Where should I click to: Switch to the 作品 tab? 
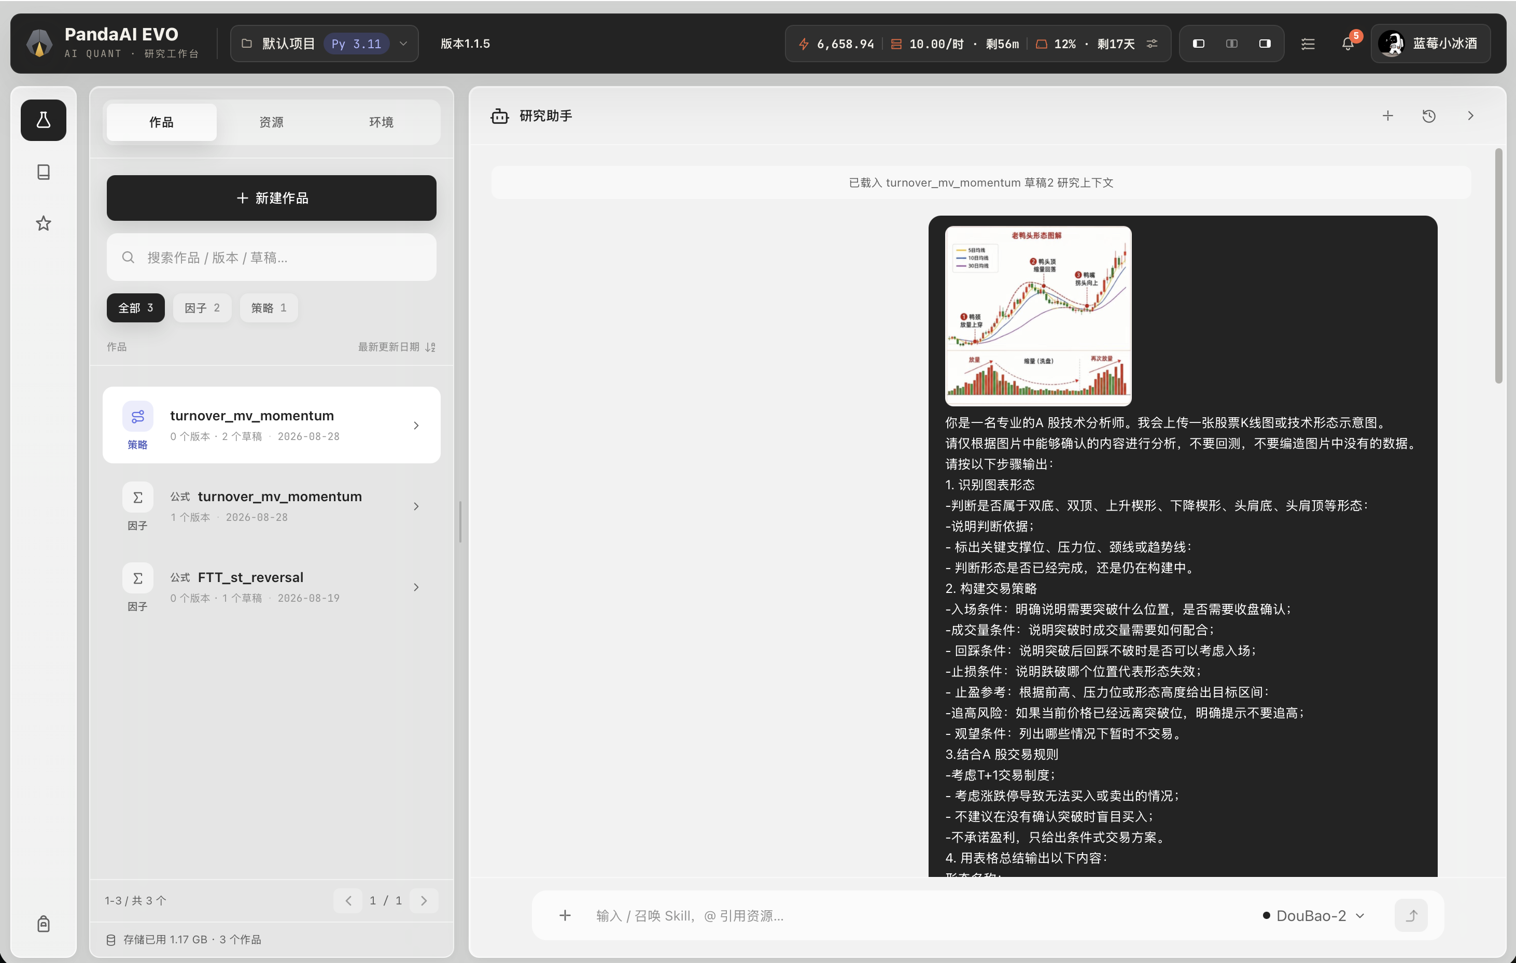(161, 122)
